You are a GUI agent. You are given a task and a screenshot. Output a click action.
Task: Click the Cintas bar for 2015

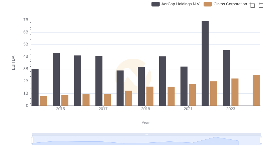click(65, 100)
